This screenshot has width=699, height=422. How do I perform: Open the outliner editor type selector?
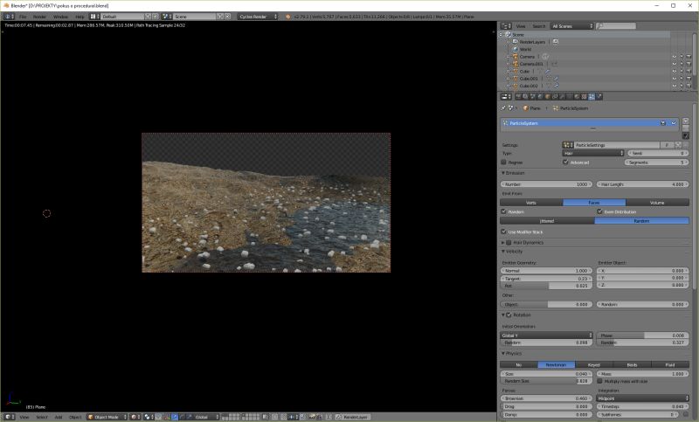point(506,26)
